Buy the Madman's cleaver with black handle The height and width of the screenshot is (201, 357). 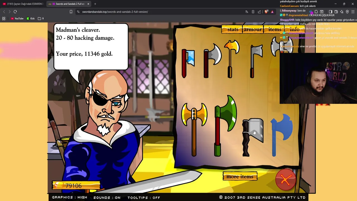[x=252, y=137]
